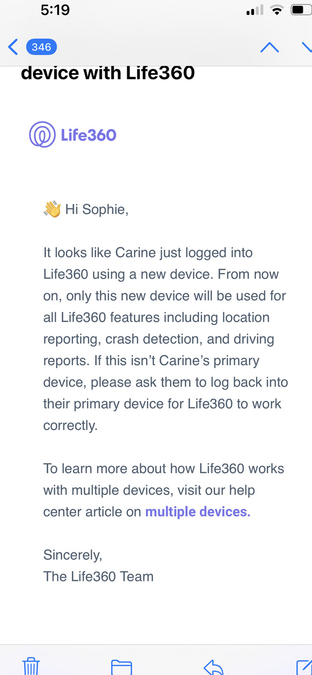
Task: Tap the cellular signal bars
Action: tap(255, 11)
